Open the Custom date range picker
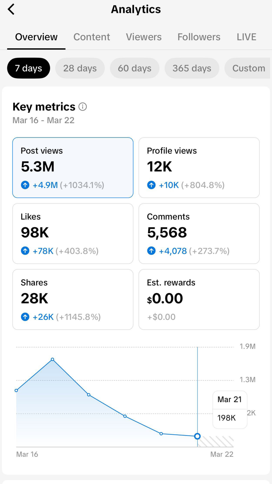272x484 pixels. (248, 68)
